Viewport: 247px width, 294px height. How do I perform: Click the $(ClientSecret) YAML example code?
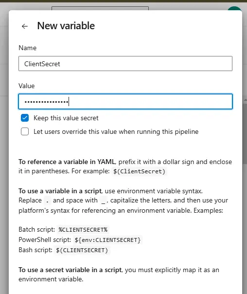pyautogui.click(x=139, y=171)
